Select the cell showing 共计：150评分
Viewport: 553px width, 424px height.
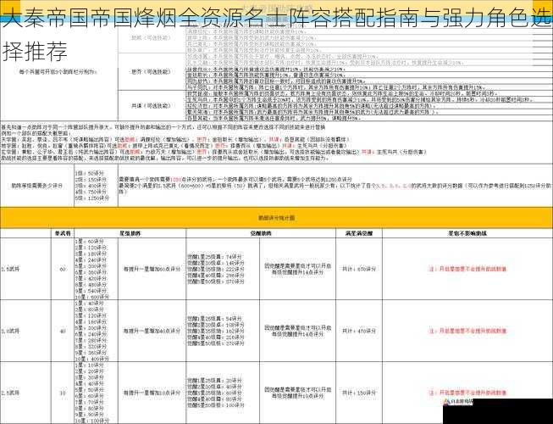tap(359, 393)
